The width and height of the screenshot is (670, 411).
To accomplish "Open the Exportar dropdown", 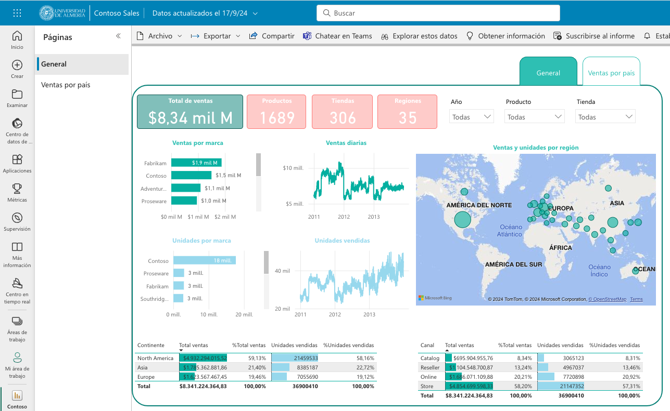I will 216,36.
